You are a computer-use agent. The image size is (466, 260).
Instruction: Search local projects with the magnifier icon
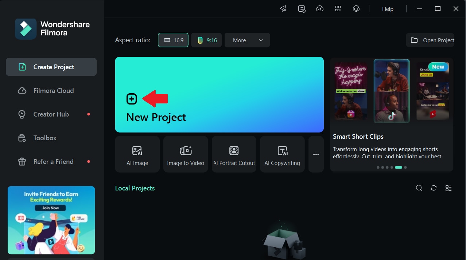pos(419,188)
